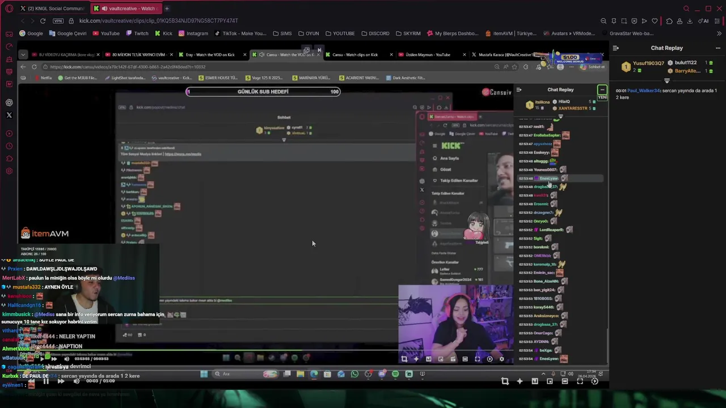726x408 pixels.
Task: Click the GÜNLÜK SUB HEDEFİ progress bar
Action: tap(263, 92)
